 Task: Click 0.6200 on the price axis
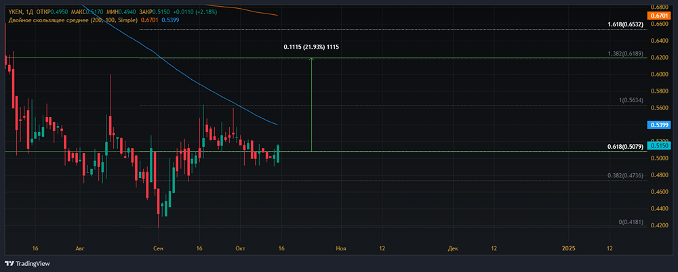659,58
